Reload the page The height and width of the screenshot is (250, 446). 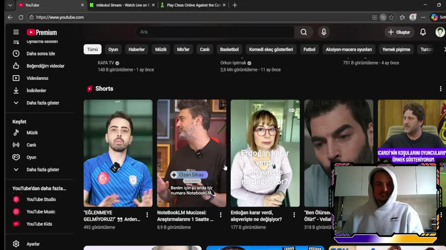point(21,17)
